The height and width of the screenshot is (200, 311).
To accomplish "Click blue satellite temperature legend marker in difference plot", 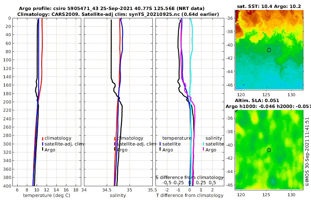I will click(160, 144).
